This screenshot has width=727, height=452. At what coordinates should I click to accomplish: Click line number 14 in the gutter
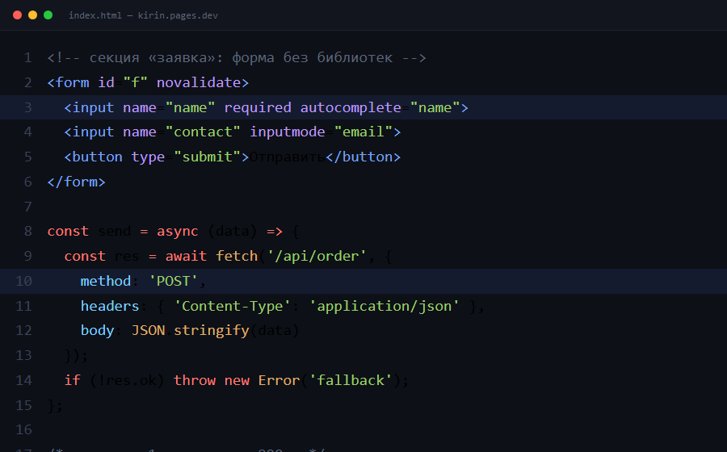(23, 380)
